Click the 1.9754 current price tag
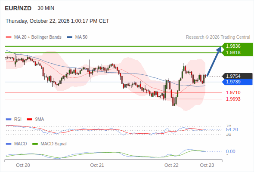Image resolution: width=254 pixels, height=172 pixels. [x=237, y=76]
